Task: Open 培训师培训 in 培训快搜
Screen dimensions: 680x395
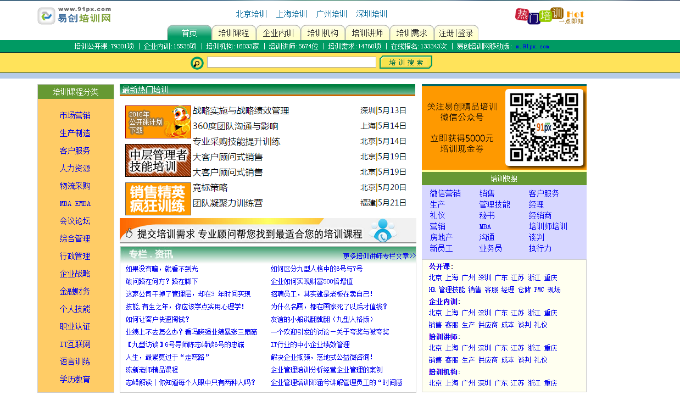Action: coord(548,226)
